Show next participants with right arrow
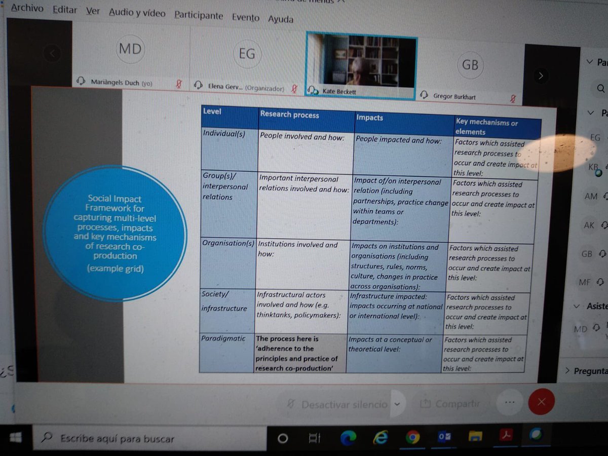608x456 pixels. (541, 75)
